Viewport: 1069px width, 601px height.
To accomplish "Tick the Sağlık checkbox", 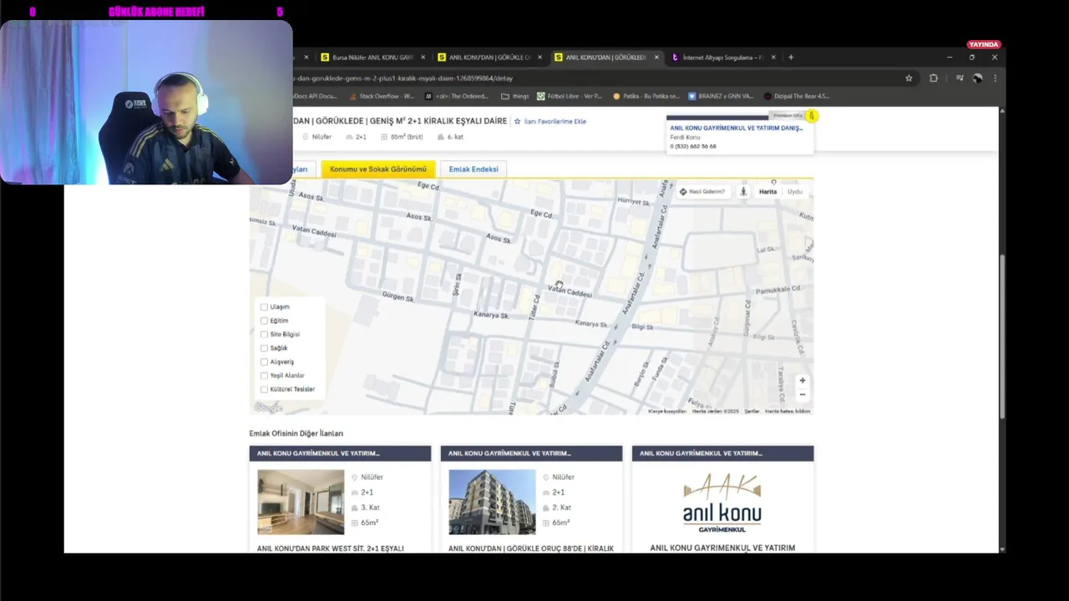I will [264, 348].
